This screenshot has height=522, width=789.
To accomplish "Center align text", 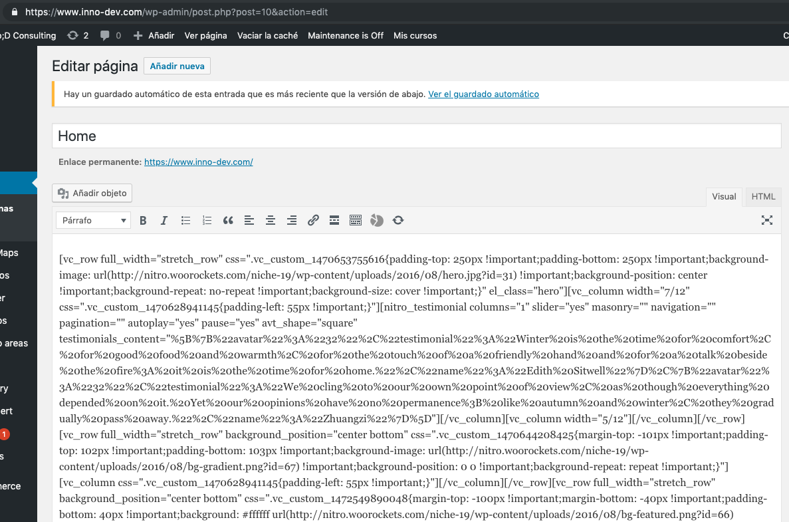I will (271, 221).
